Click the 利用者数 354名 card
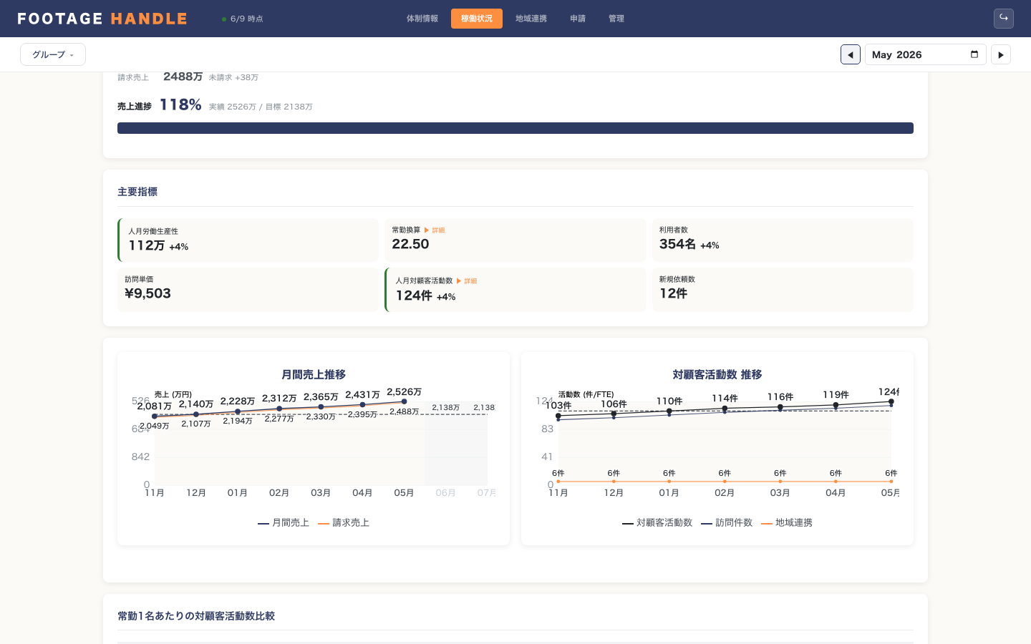Screen dimensions: 1031x644 [x=783, y=240]
